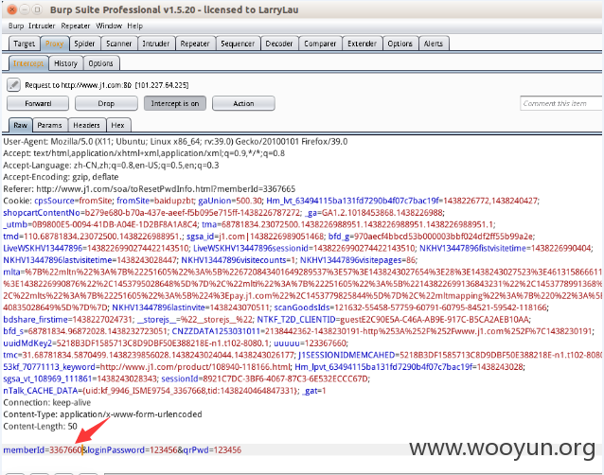Image resolution: width=604 pixels, height=475 pixels.
Task: Switch to the Hex view tab
Action: [x=118, y=125]
